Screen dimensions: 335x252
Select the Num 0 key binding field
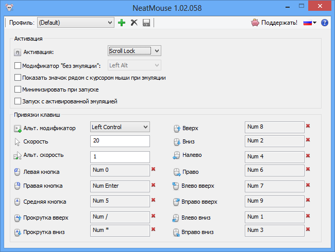click(x=120, y=170)
